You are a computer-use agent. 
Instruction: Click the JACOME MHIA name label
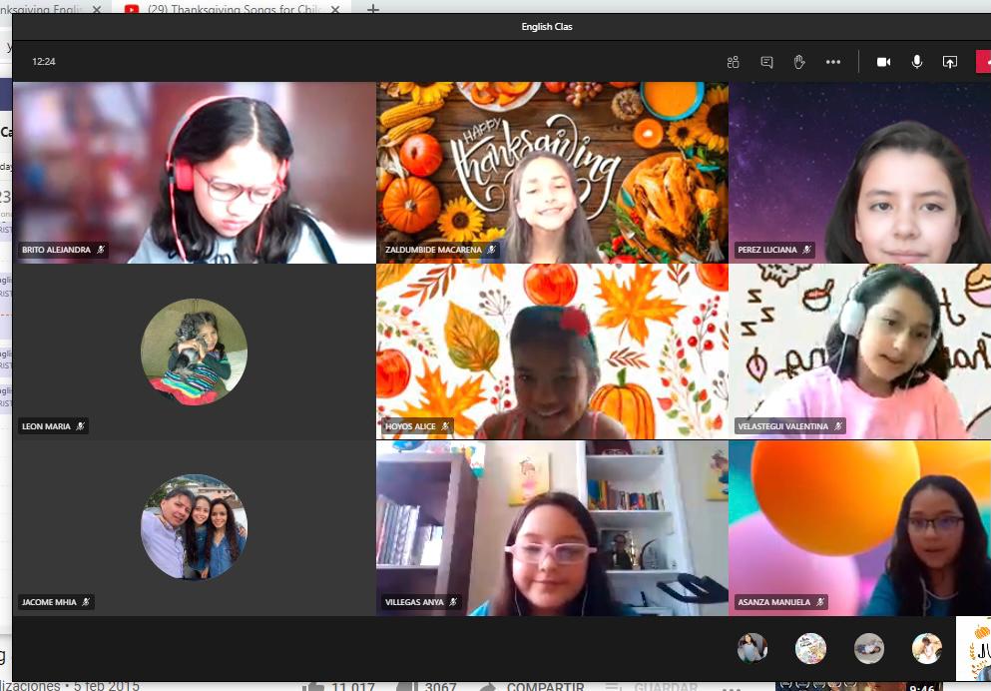click(x=49, y=602)
